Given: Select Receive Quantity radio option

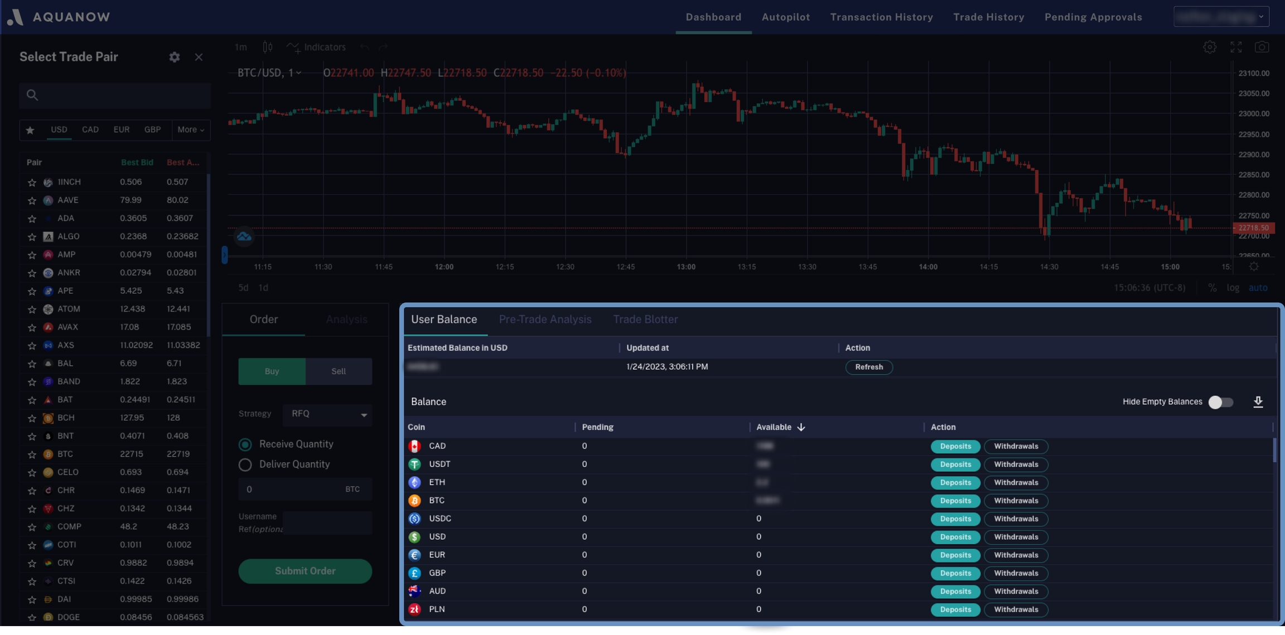Looking at the screenshot, I should coord(245,445).
